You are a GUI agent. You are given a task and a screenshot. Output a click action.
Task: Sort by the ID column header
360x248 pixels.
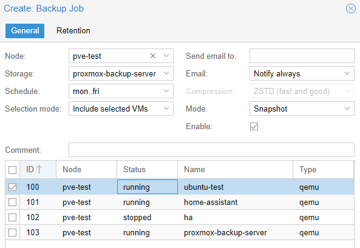38,170
